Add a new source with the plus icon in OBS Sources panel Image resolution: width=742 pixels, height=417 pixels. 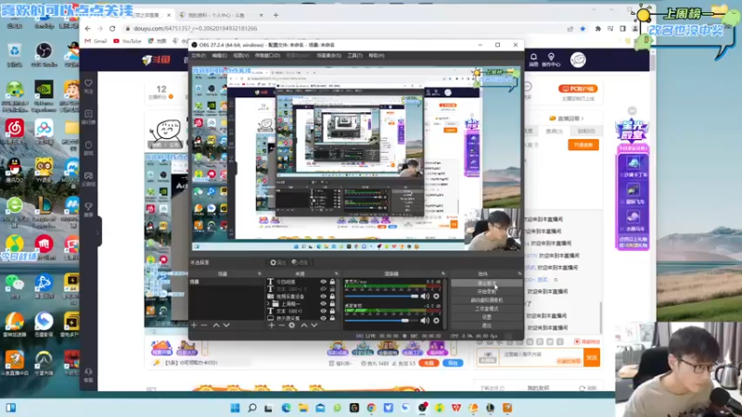271,325
